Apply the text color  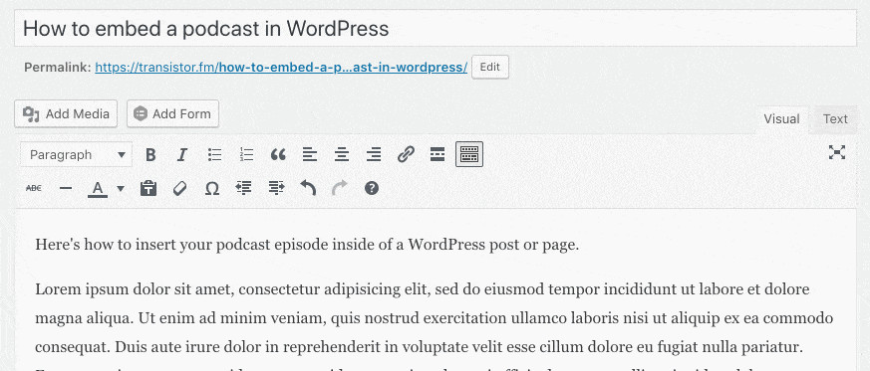(99, 188)
